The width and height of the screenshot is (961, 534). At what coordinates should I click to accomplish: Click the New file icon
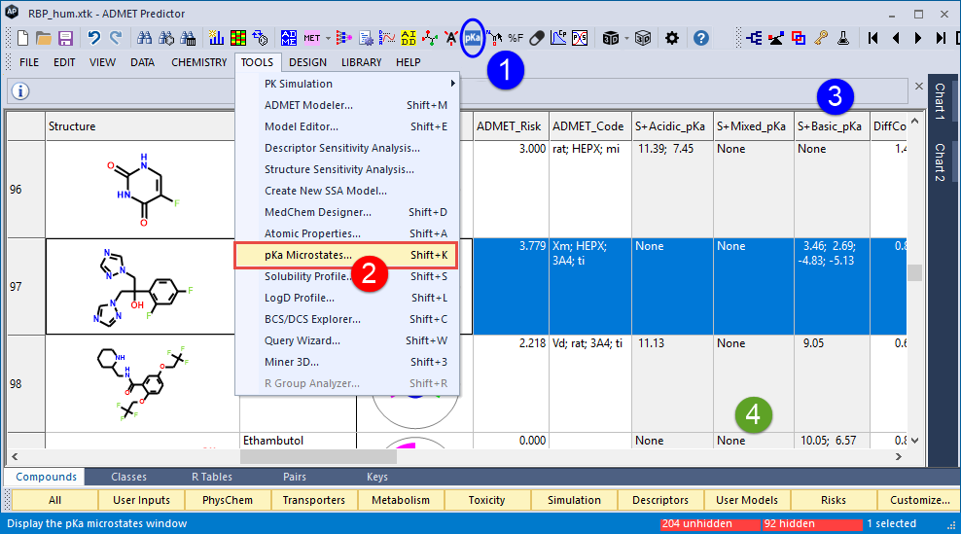[22, 38]
